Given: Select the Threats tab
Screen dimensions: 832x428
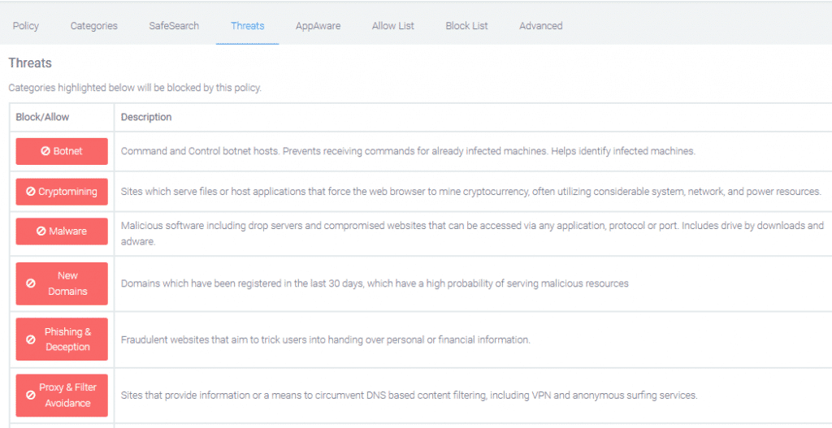Looking at the screenshot, I should click(x=247, y=25).
